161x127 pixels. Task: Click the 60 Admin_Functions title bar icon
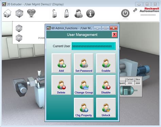click(49, 28)
